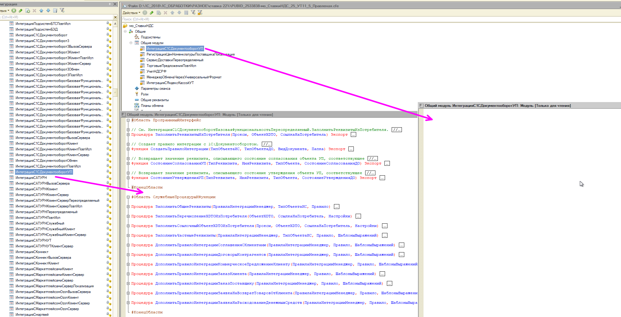621x317 pixels.
Task: Click the collapsed body marker after ЗаполнитьОбщиеРеквизиты signature
Action: pos(337,207)
